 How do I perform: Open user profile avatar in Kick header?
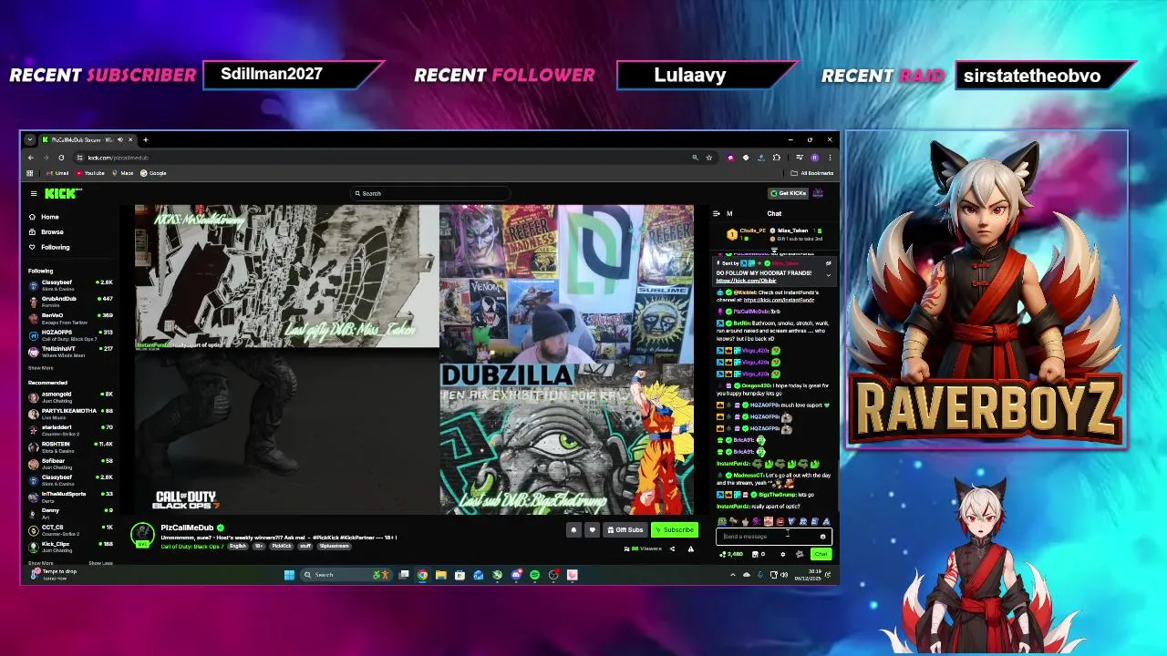(819, 193)
